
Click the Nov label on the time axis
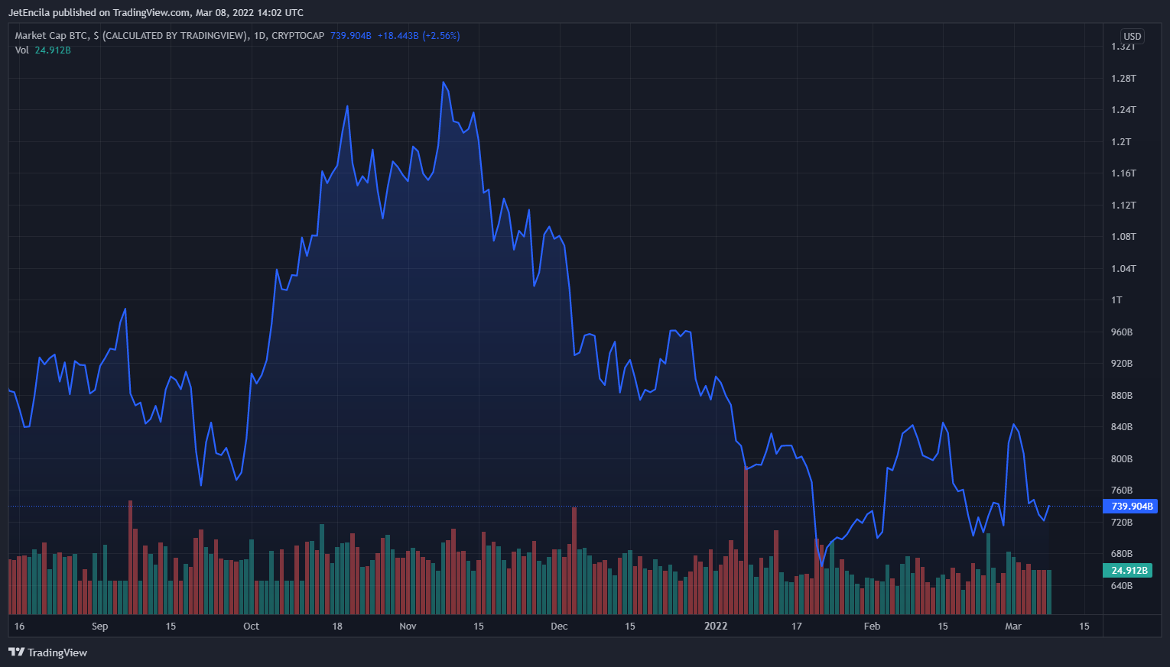(408, 626)
